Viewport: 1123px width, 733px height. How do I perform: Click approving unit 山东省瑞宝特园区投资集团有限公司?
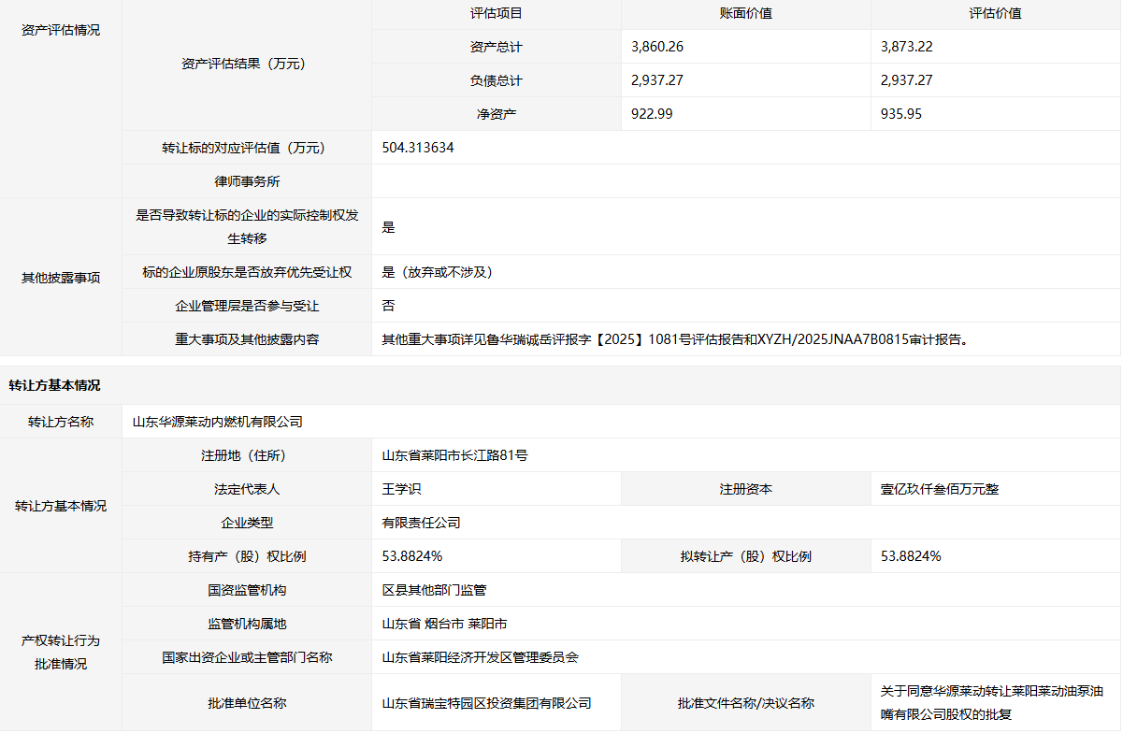pos(487,703)
